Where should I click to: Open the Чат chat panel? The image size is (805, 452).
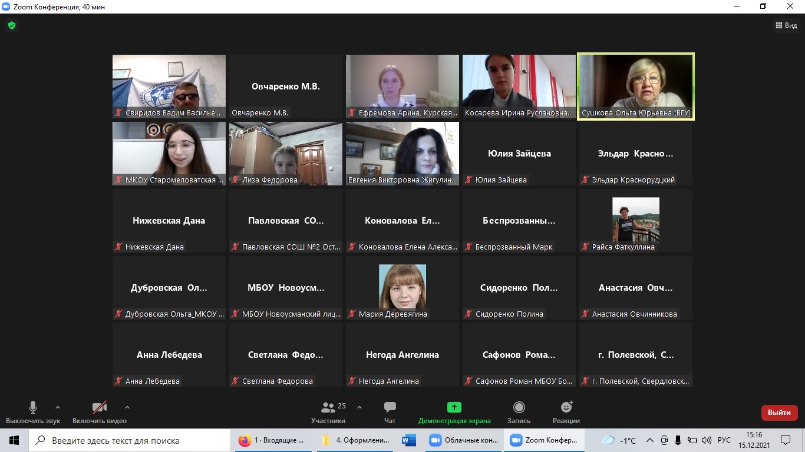tap(390, 412)
